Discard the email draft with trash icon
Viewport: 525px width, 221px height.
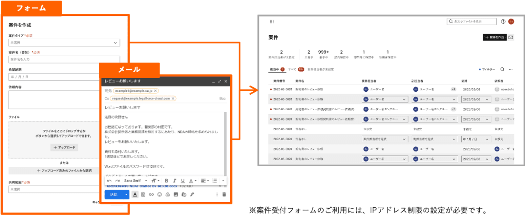pos(224,194)
